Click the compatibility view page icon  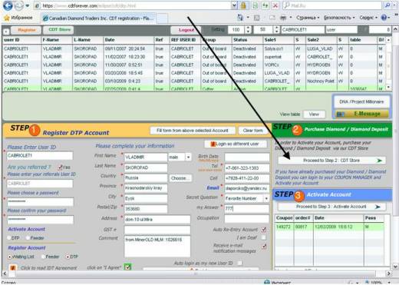255,5
